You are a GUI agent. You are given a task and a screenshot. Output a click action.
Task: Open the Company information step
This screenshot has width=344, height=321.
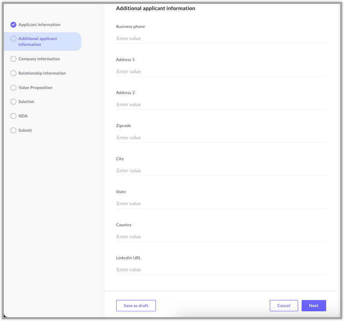(x=39, y=59)
